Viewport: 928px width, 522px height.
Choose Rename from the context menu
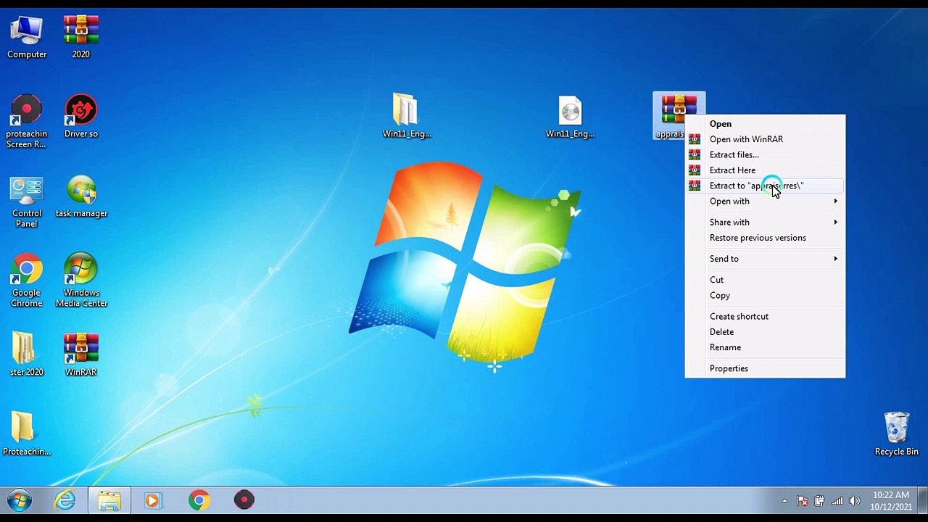765,347
